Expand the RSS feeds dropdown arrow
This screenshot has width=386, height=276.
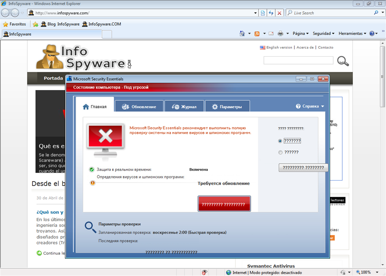pos(264,34)
